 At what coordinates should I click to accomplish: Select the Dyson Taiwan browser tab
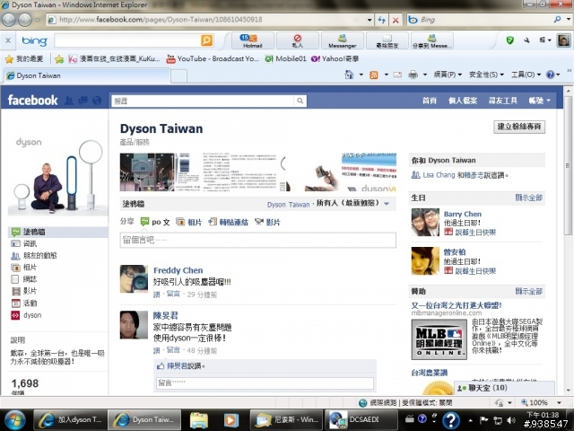point(87,75)
